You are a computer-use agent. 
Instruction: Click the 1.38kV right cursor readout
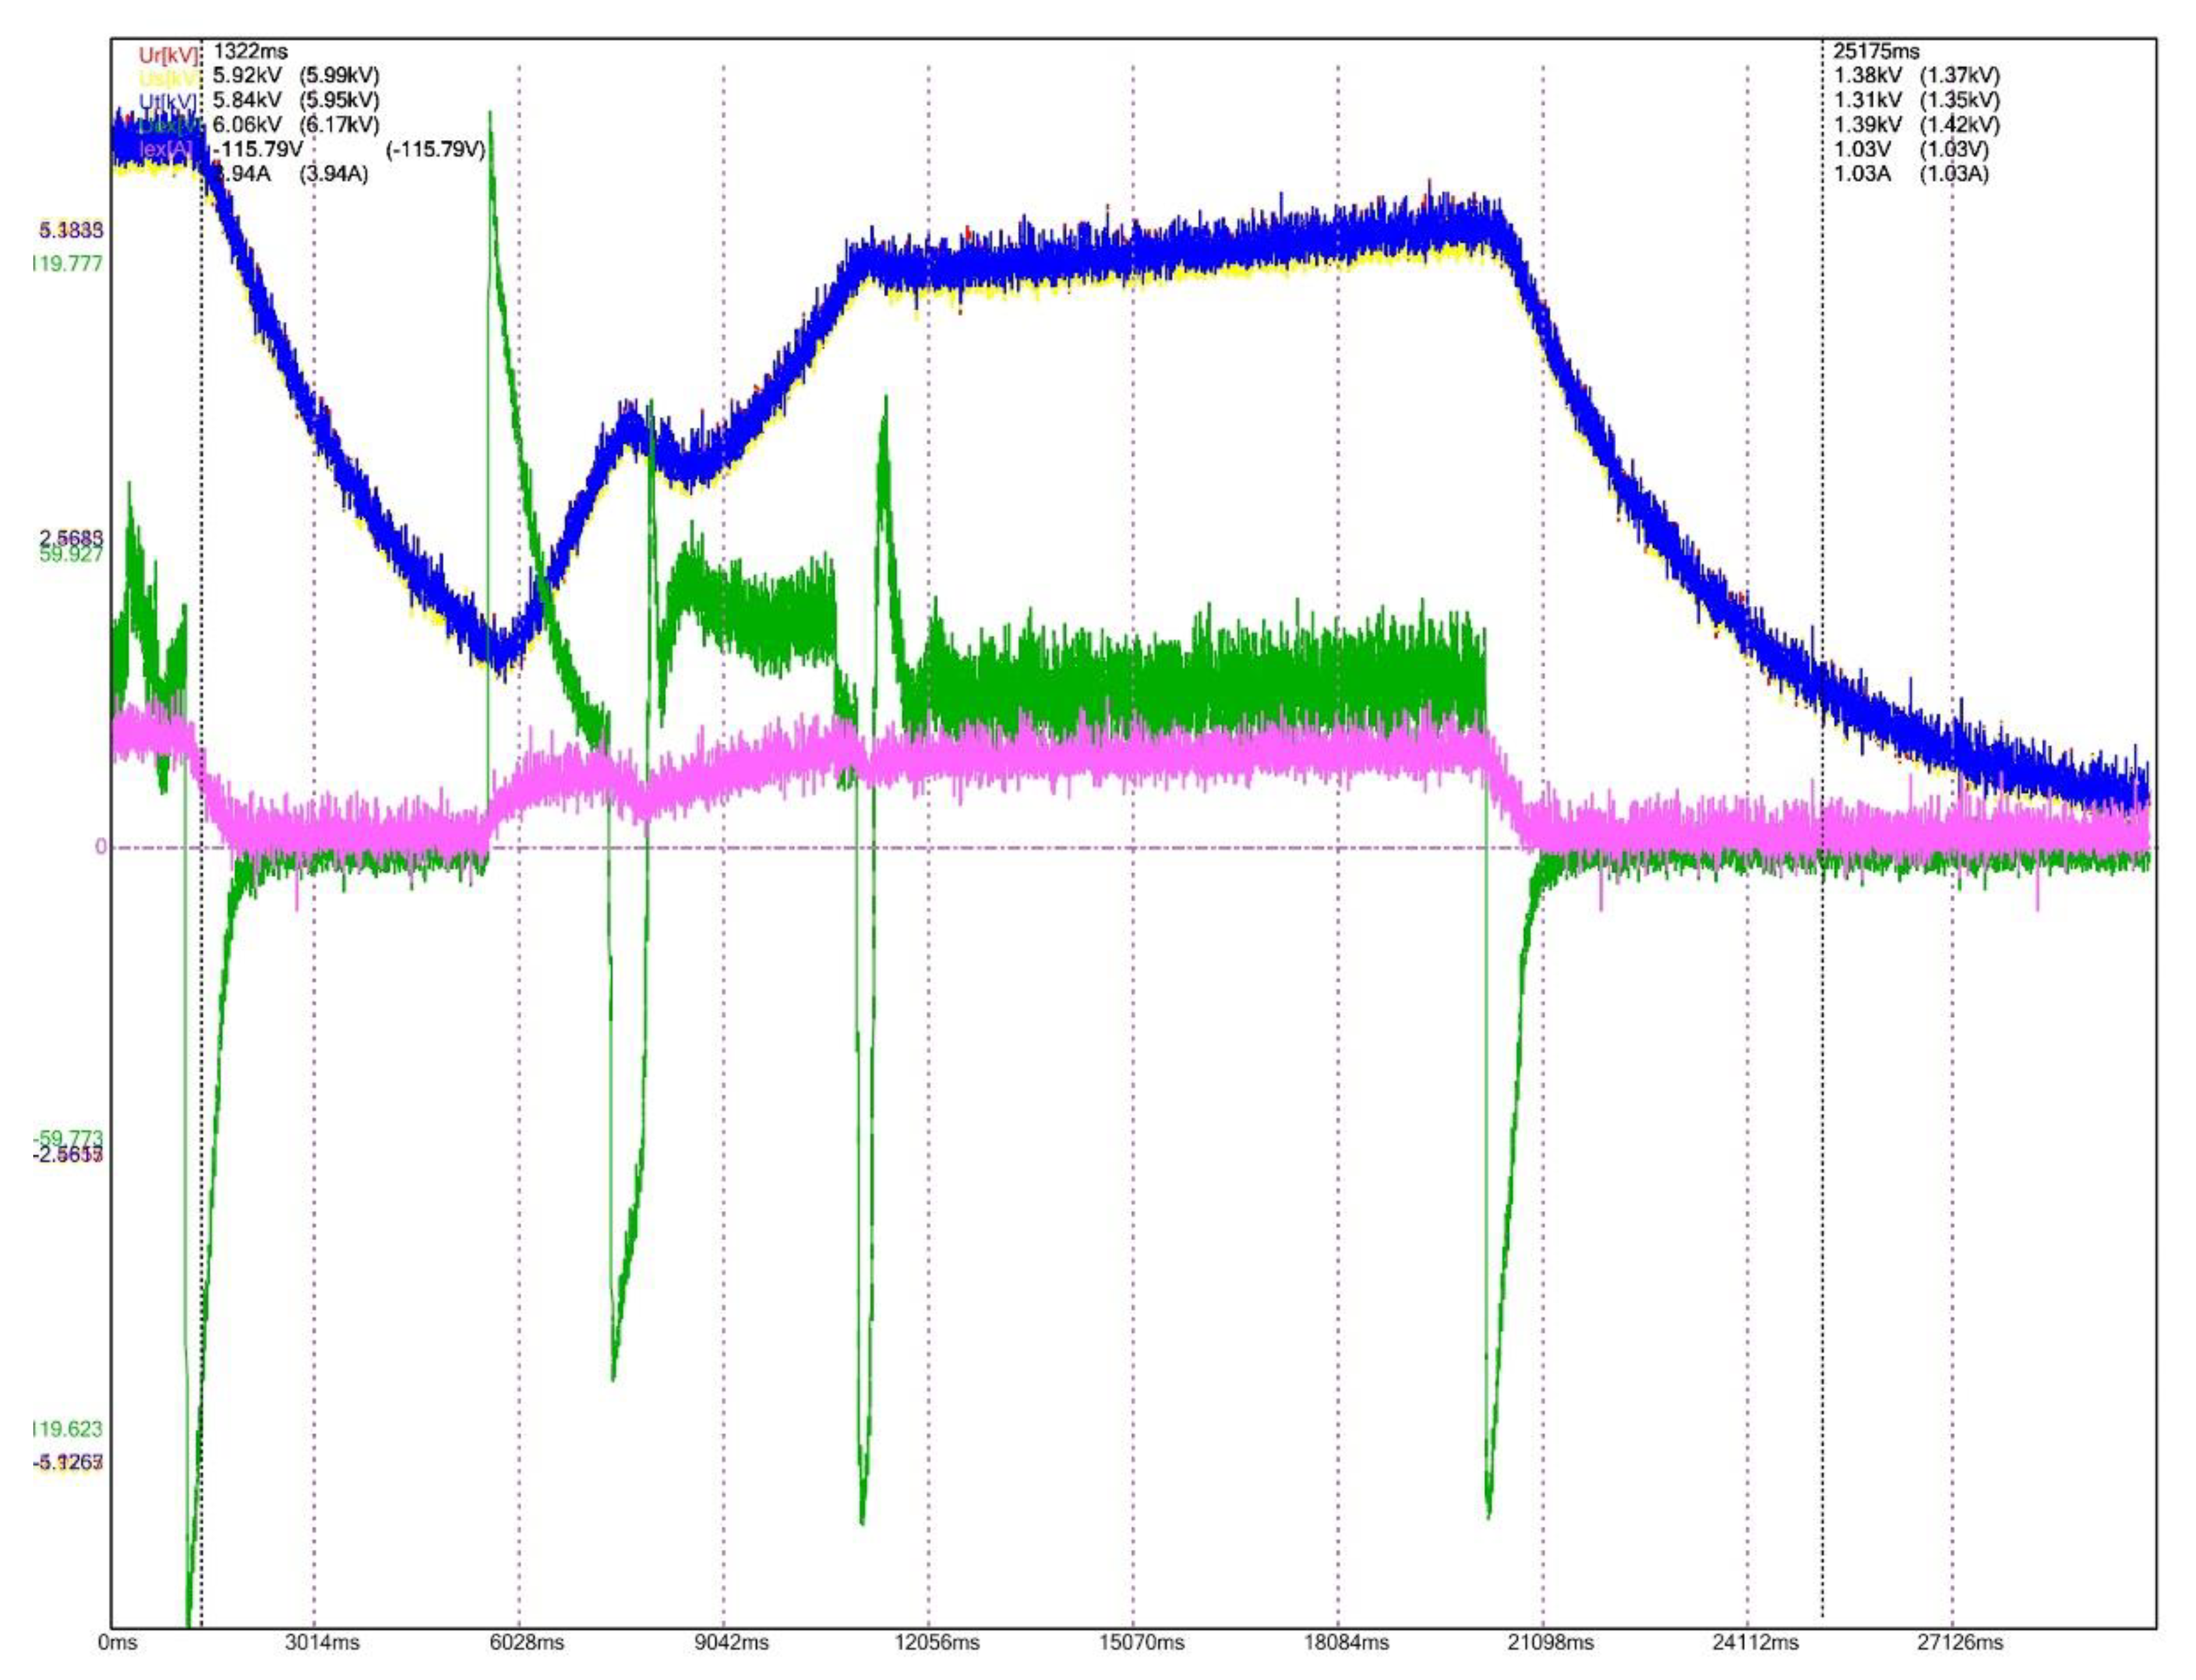tap(1868, 76)
